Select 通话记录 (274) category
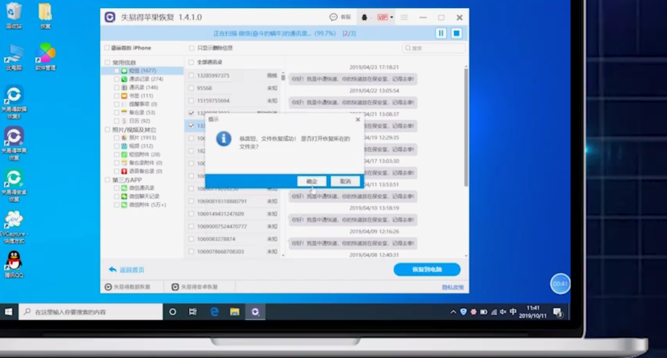Viewport: 667px width, 358px height. pos(146,79)
